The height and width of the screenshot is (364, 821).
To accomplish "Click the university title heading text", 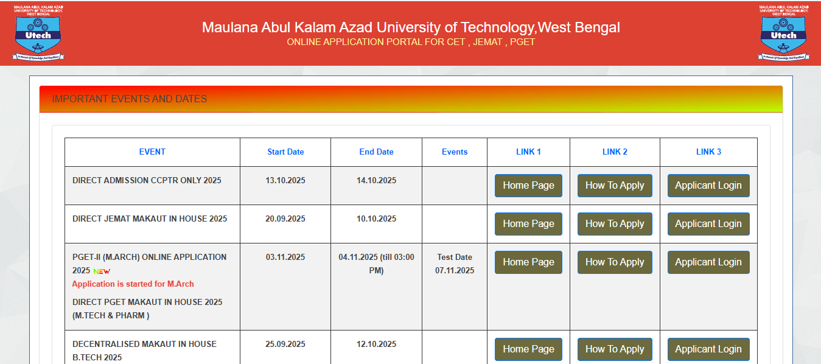I will pyautogui.click(x=410, y=27).
